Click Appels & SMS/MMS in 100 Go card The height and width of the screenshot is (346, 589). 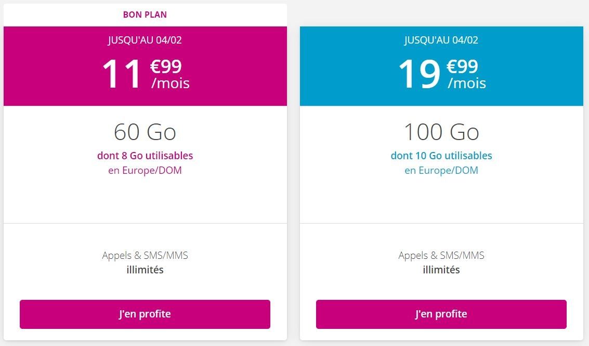441,255
